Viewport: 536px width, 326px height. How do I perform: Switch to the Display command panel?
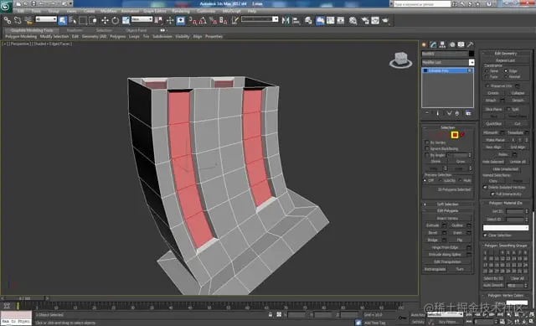[x=461, y=44]
